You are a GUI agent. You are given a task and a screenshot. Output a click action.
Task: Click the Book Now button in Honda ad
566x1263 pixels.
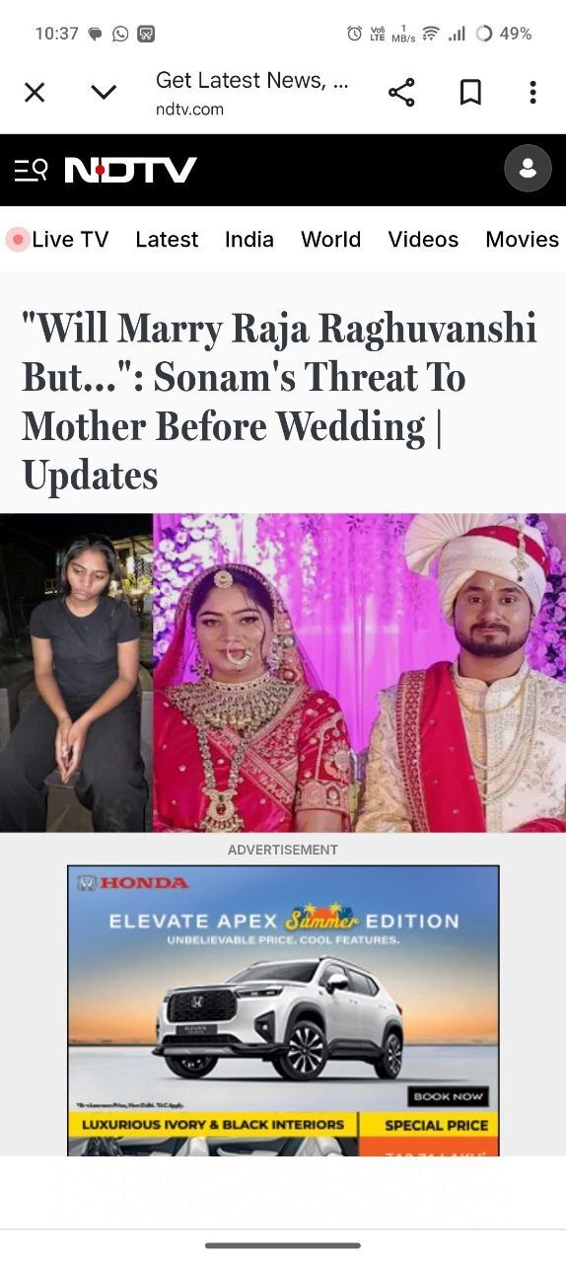tap(449, 1096)
